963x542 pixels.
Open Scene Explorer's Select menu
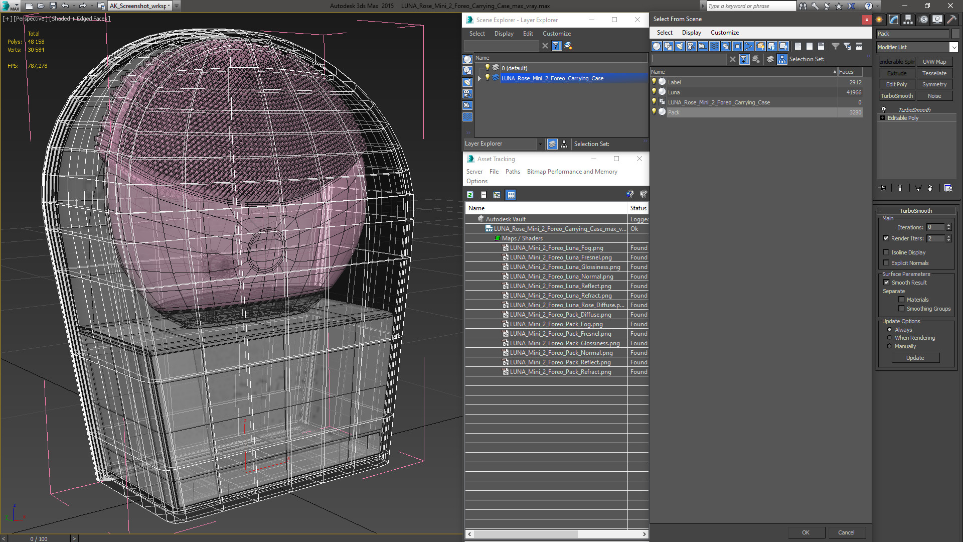477,34
